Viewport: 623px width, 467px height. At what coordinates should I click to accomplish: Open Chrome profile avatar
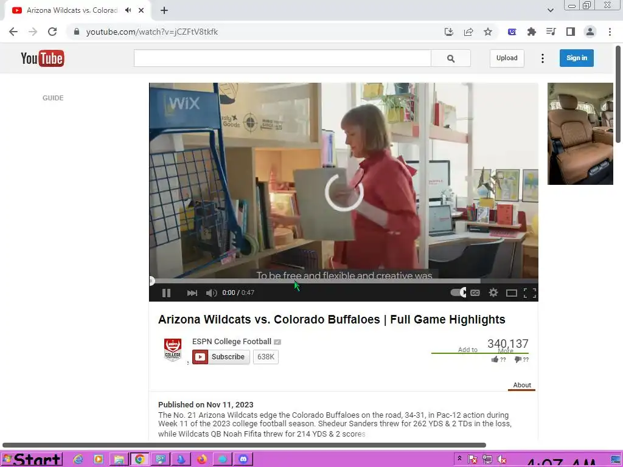coord(590,32)
